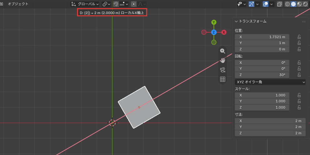This screenshot has width=310, height=155.
Task: Toggle perspective/orthographic grid icon
Action: (223, 79)
